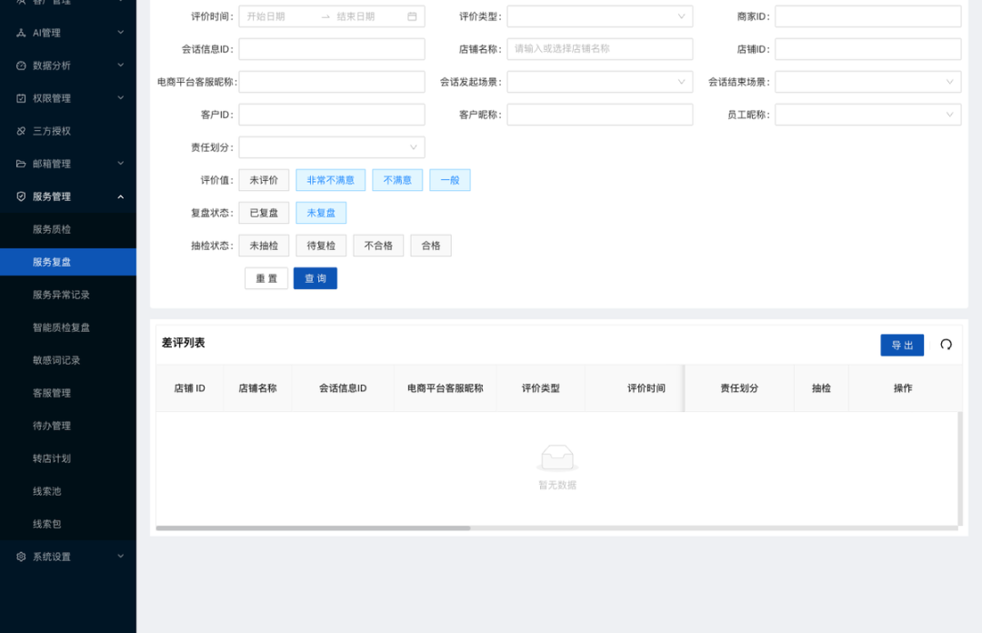Toggle the 不满意 filter tag
982x633 pixels.
[x=397, y=180]
